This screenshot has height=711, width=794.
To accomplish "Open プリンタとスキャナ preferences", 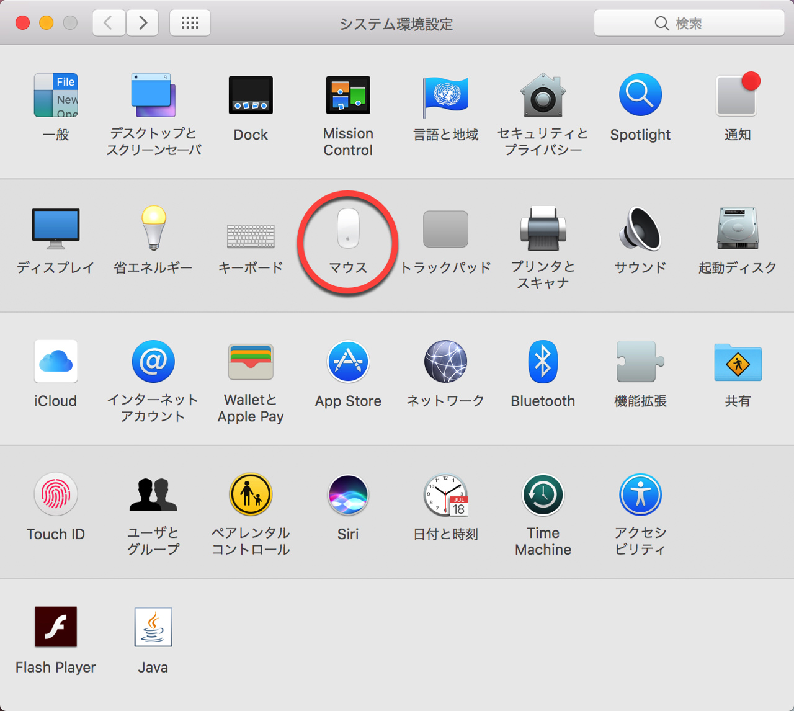I will [543, 228].
